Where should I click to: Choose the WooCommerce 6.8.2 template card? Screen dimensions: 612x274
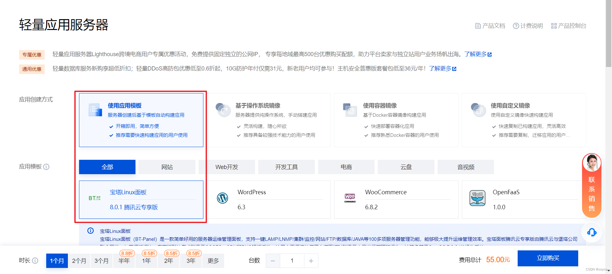click(x=396, y=200)
